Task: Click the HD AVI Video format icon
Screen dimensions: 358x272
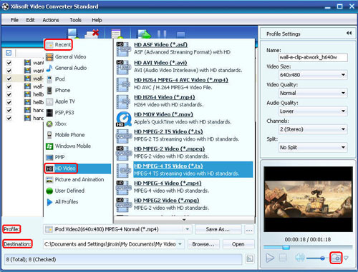Action: (124, 66)
